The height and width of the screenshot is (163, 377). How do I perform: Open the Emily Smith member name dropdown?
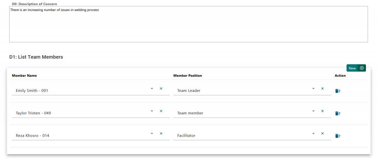tap(152, 89)
